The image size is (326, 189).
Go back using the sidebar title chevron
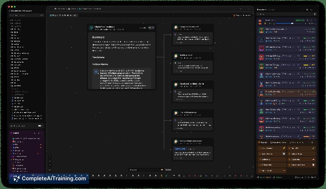click(9, 11)
